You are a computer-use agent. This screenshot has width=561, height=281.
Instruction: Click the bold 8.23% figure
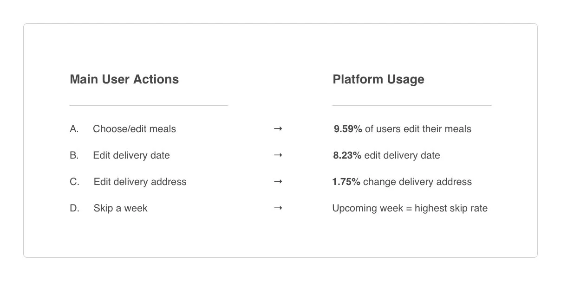pos(347,155)
